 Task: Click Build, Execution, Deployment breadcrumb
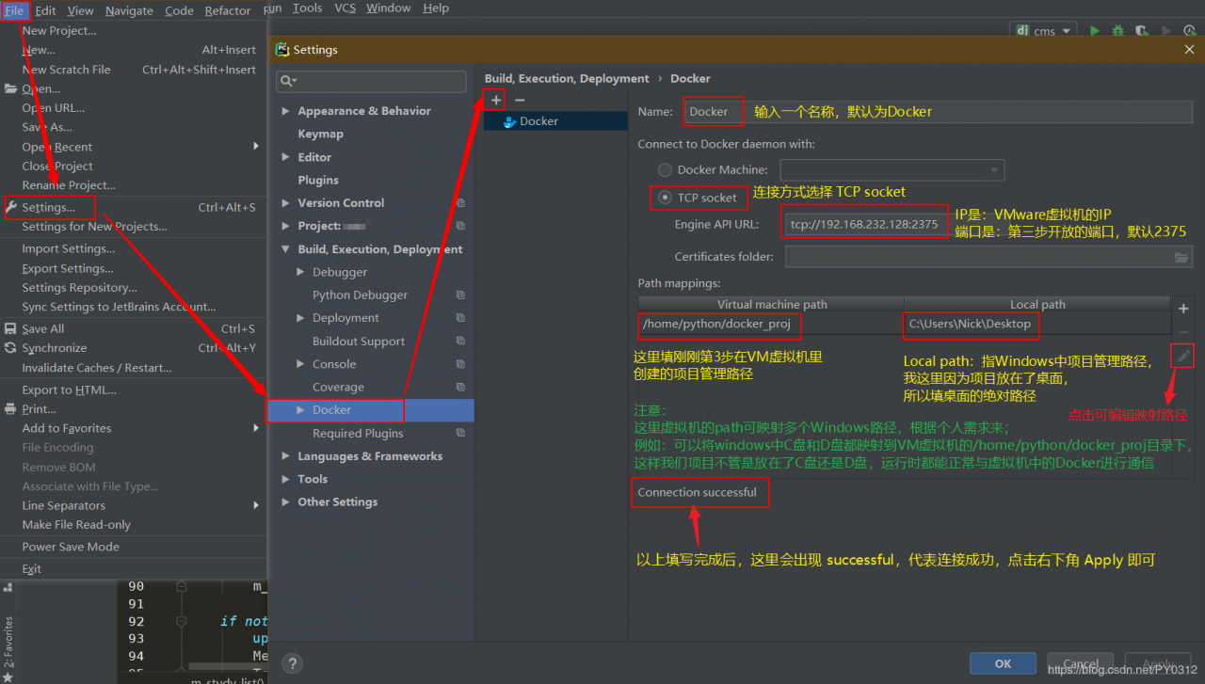pyautogui.click(x=567, y=79)
